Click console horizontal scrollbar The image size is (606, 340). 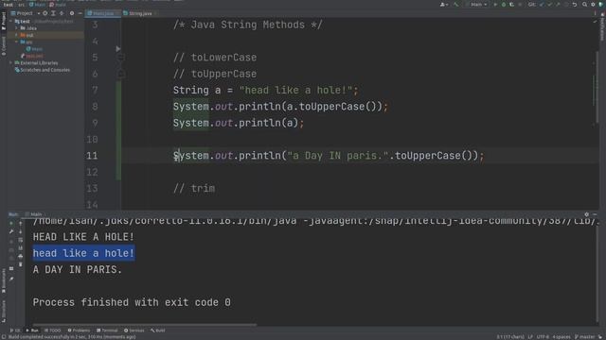[145, 325]
